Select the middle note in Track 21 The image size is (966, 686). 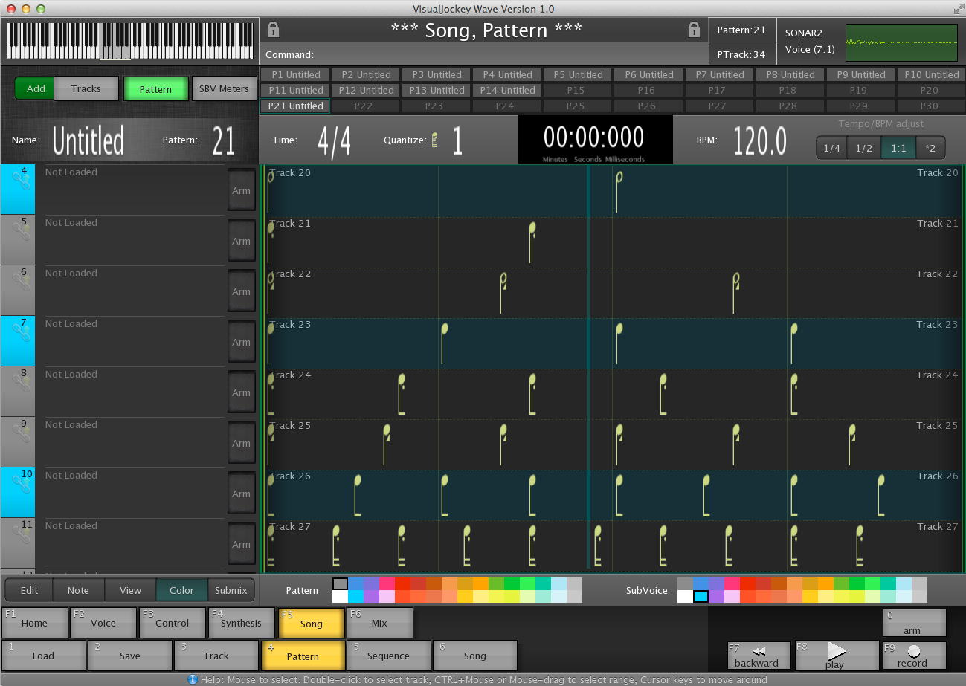532,242
